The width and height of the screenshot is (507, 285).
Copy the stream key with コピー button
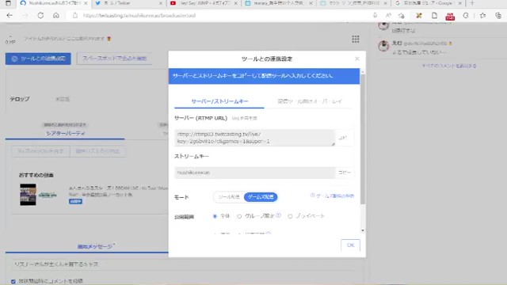[x=345, y=173]
